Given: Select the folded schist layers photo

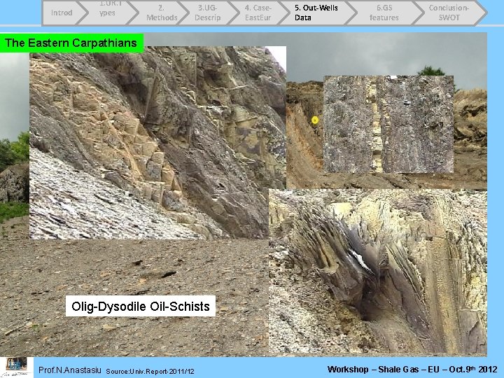Looking at the screenshot, I should pyautogui.click(x=378, y=272).
